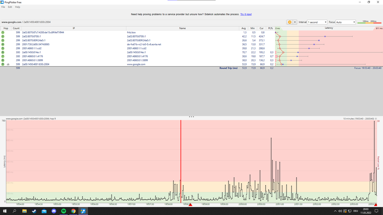Image resolution: width=383 pixels, height=215 pixels.
Task: Click the PL% column header
Action: [x=270, y=28]
